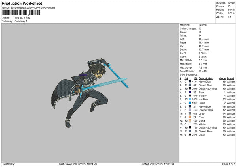Click the Description column header
The width and height of the screenshot is (237, 167).
206,78
